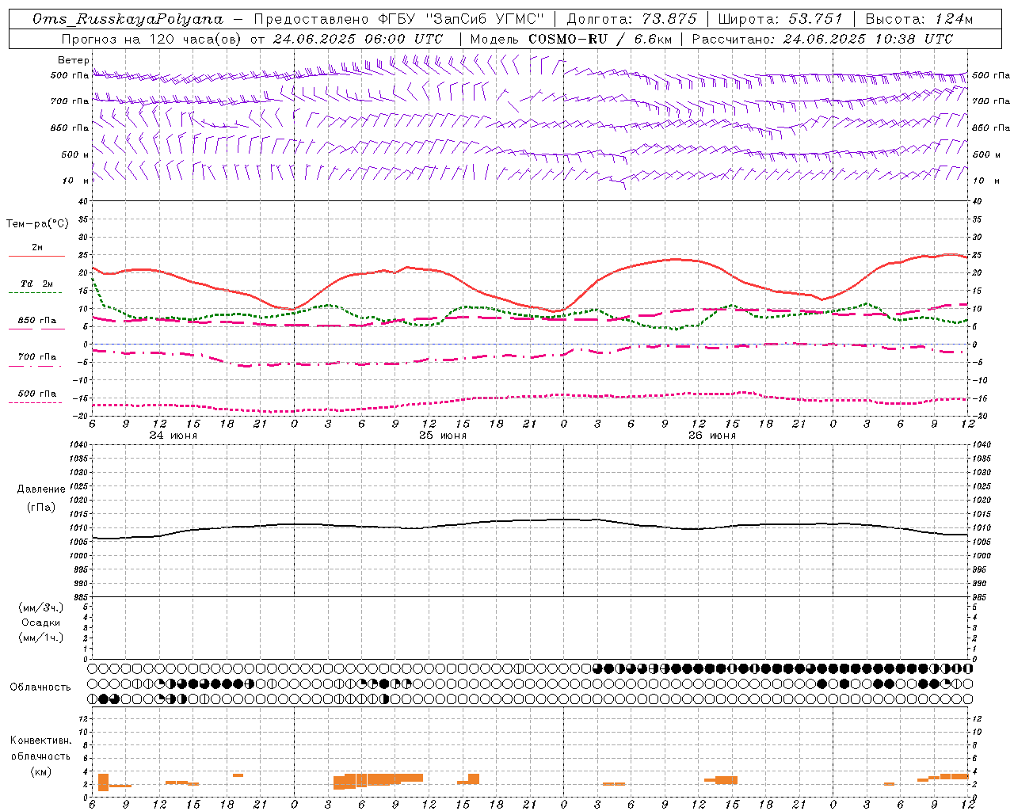Click the Td 2м dew point legend entry
Viewport: 1014px width, 811px height.
[x=37, y=284]
